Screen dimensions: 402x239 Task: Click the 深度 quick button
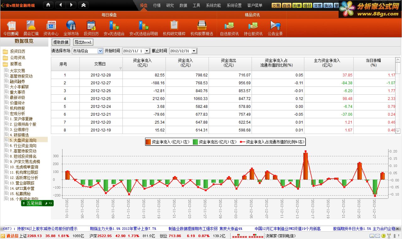click(318, 5)
